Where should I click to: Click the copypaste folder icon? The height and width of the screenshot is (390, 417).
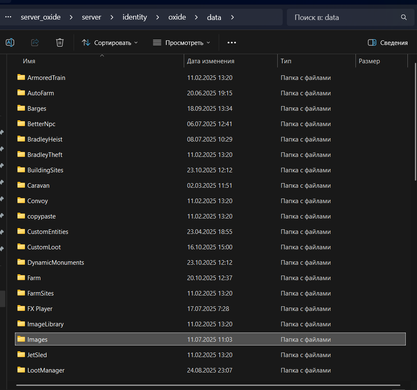[x=21, y=216]
